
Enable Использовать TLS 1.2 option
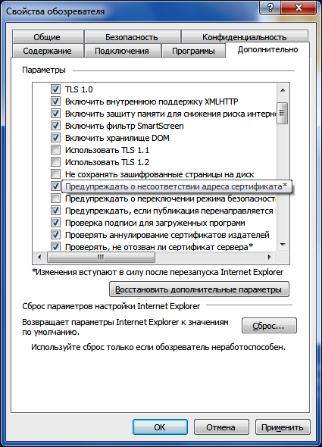55,162
